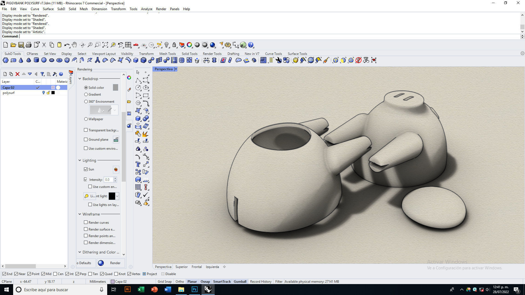525x295 pixels.
Task: Click the Render button in Rendering panel
Action: (111, 263)
